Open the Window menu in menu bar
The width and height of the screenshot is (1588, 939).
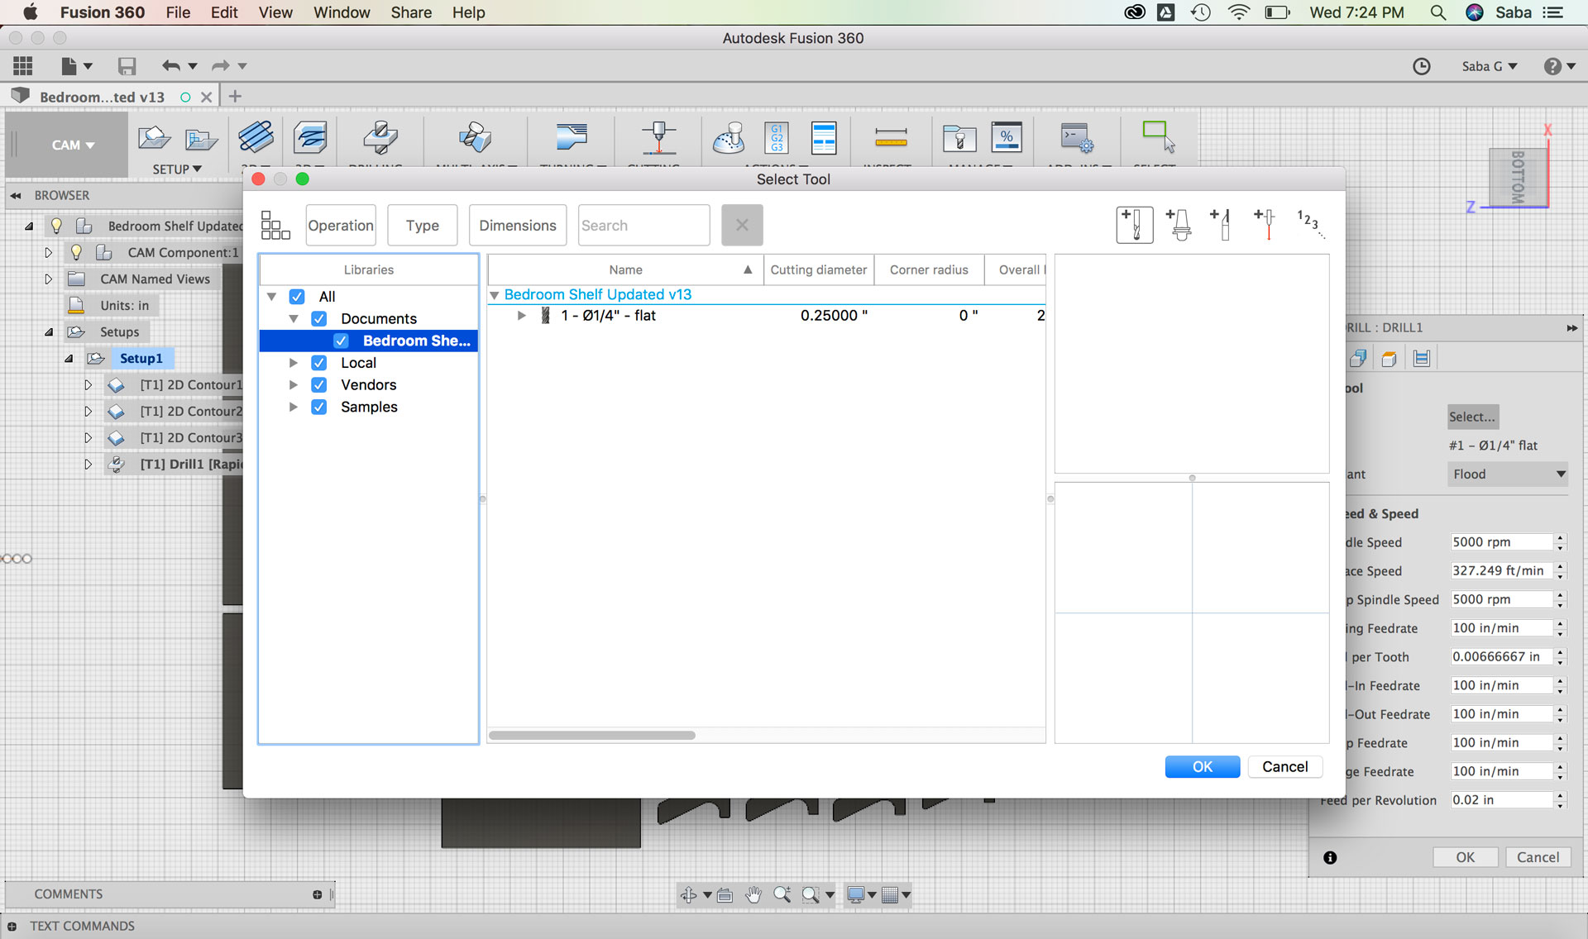coord(341,12)
